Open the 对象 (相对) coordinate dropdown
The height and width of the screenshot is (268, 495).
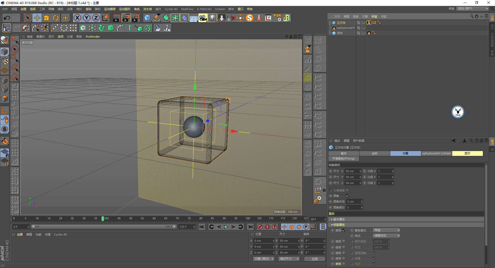coord(264,259)
